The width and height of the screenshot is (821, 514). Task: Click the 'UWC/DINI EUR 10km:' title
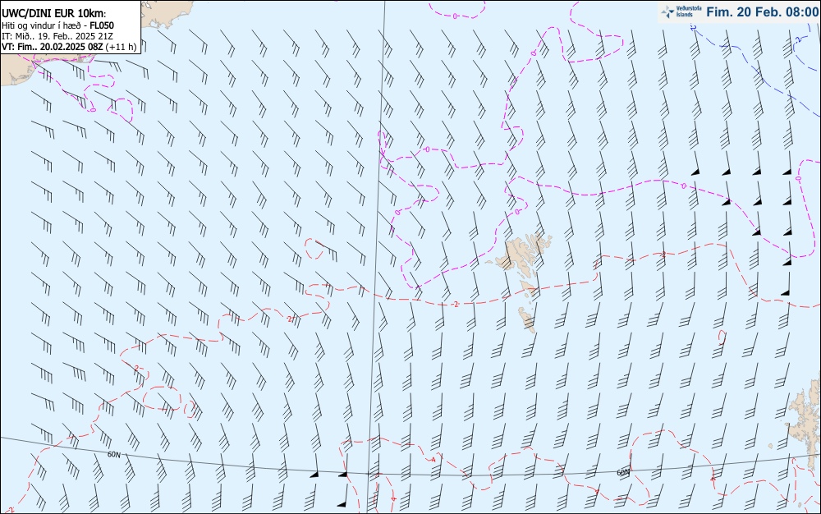53,14
